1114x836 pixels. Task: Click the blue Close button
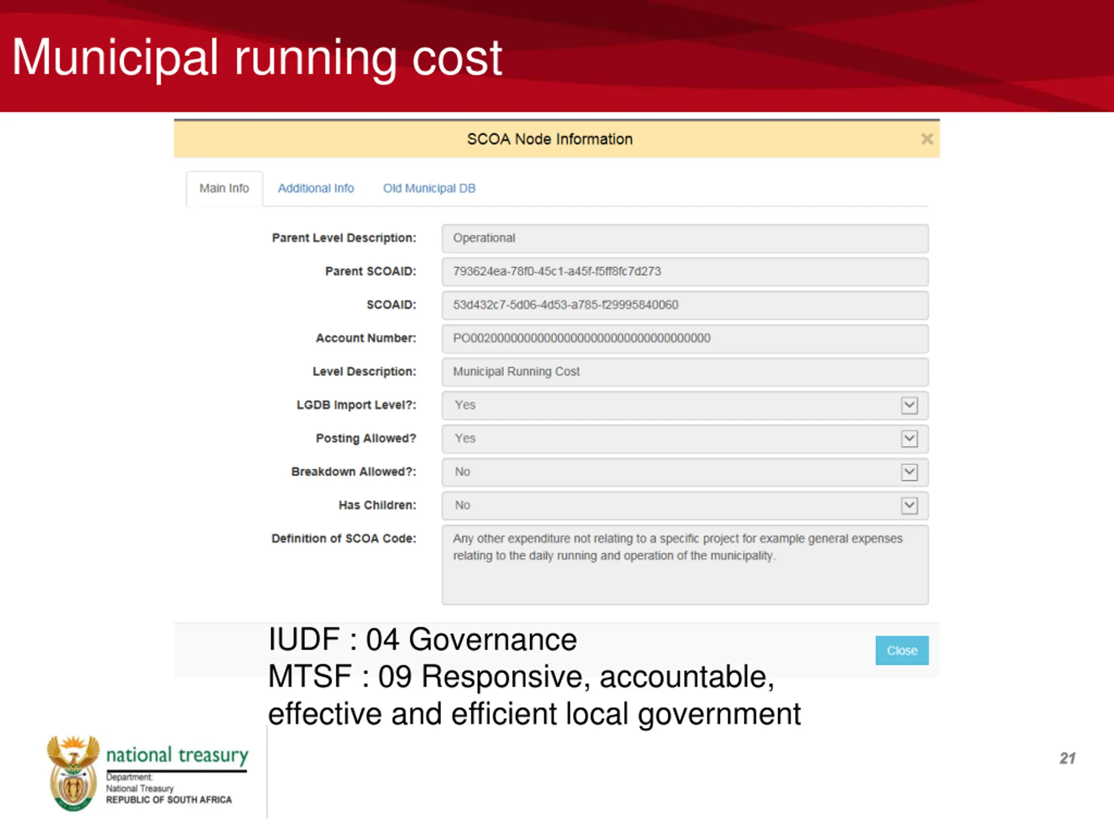point(902,651)
